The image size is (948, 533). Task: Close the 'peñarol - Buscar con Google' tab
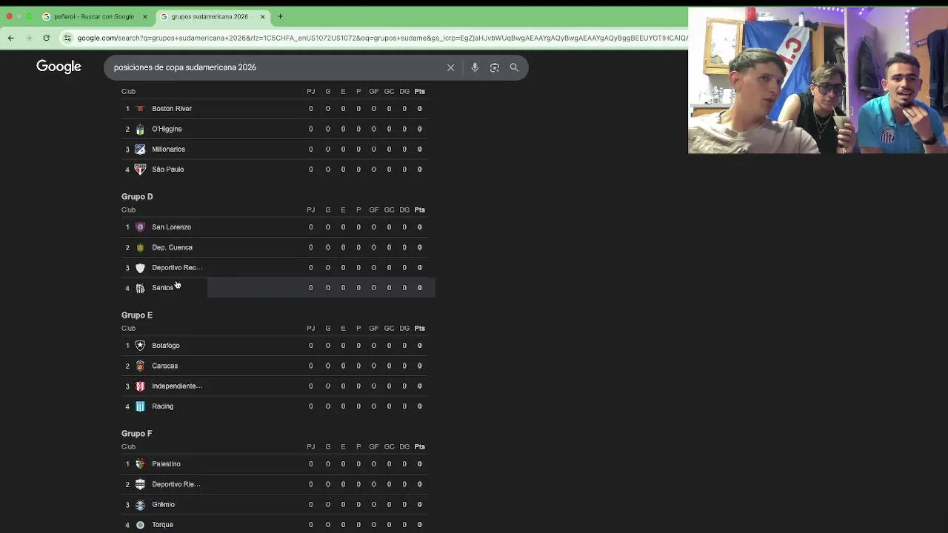[x=145, y=16]
